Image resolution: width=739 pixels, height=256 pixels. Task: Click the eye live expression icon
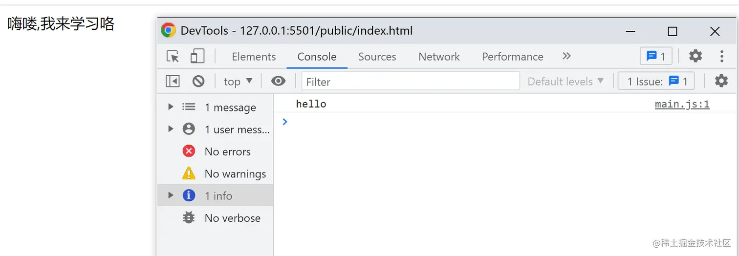278,81
